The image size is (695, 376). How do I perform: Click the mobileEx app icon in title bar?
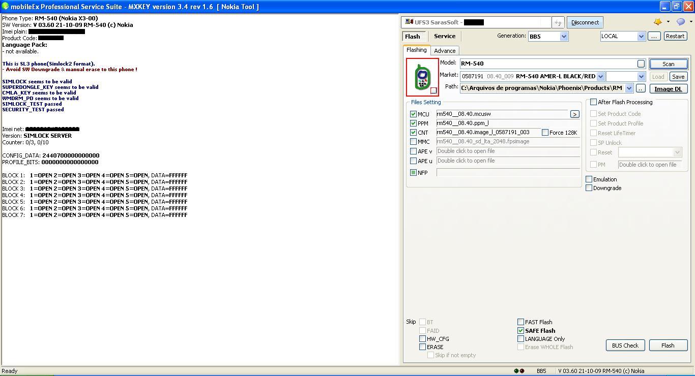(5, 7)
